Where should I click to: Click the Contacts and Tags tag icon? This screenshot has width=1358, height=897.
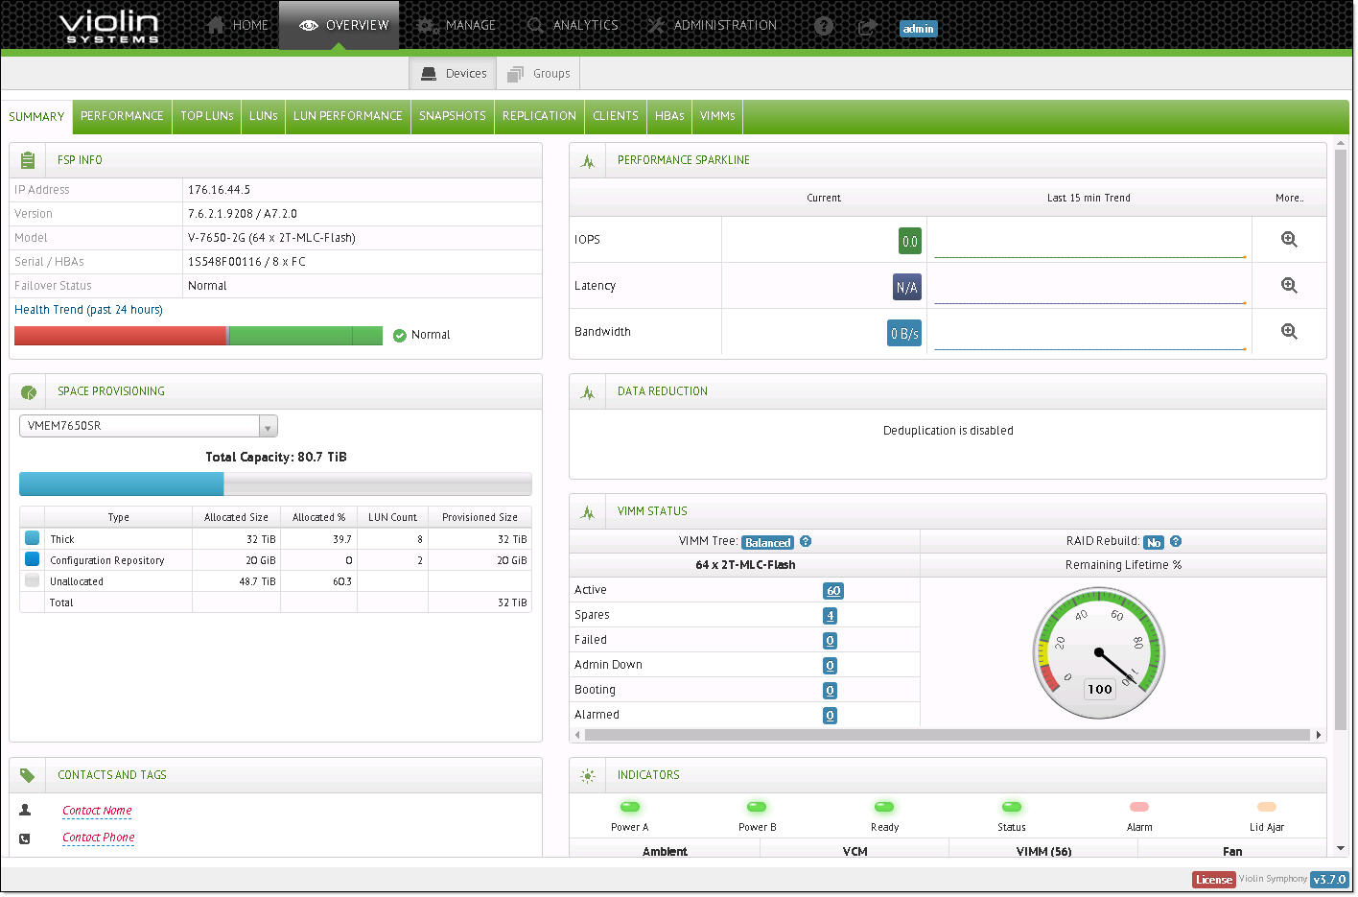(x=28, y=775)
